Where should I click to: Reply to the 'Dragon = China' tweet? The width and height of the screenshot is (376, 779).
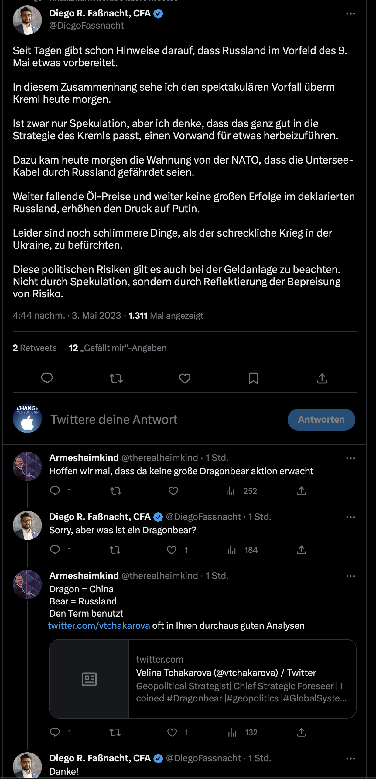(55, 732)
